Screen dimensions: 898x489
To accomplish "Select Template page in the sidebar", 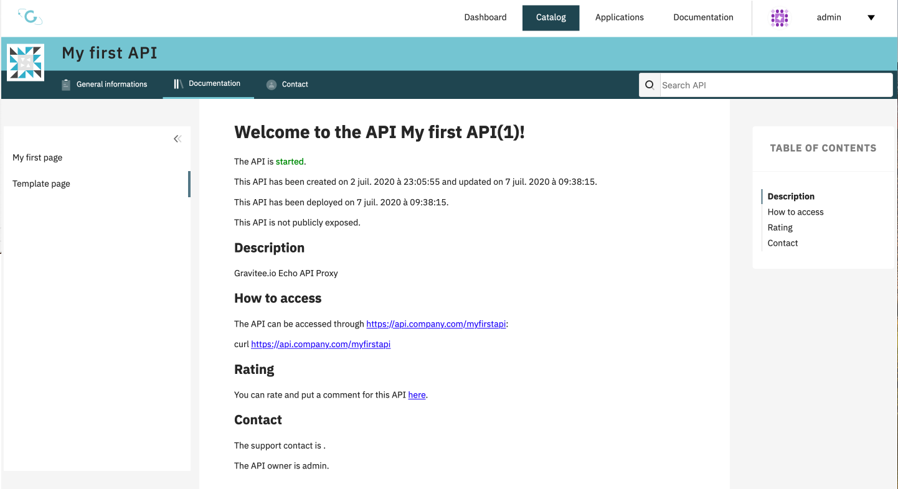I will point(41,184).
